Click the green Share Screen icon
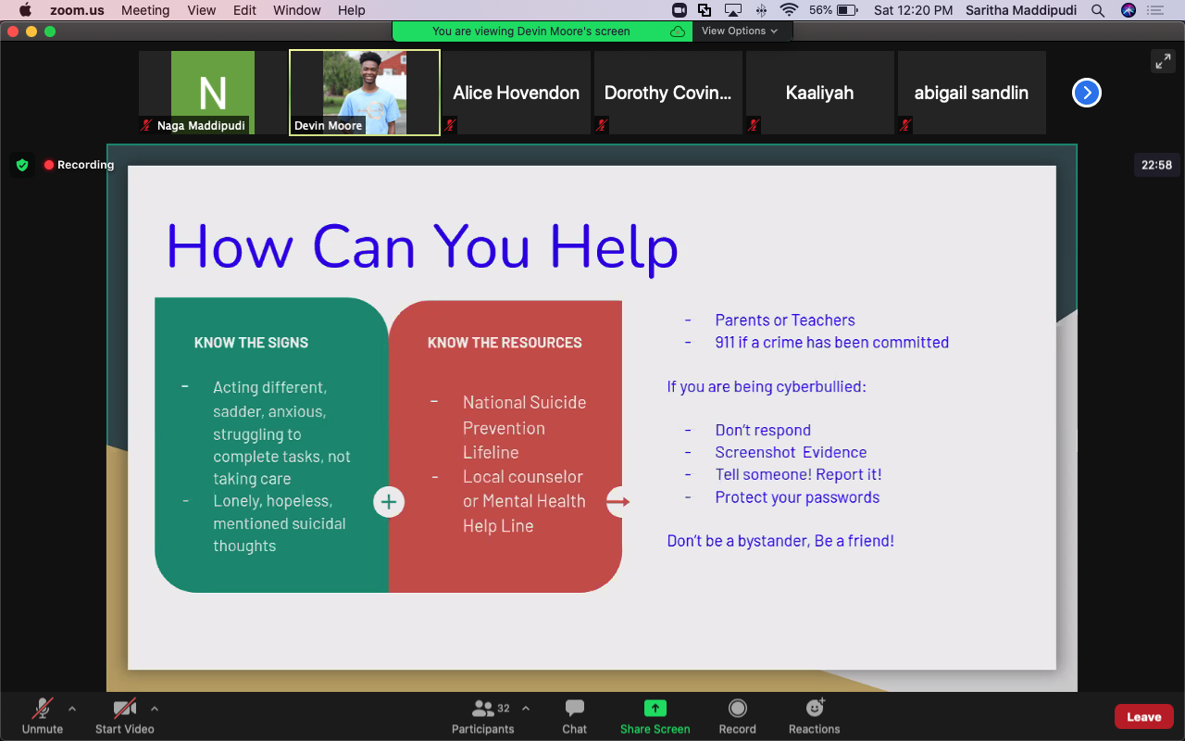Screen dimensions: 1185x741 click(655, 709)
